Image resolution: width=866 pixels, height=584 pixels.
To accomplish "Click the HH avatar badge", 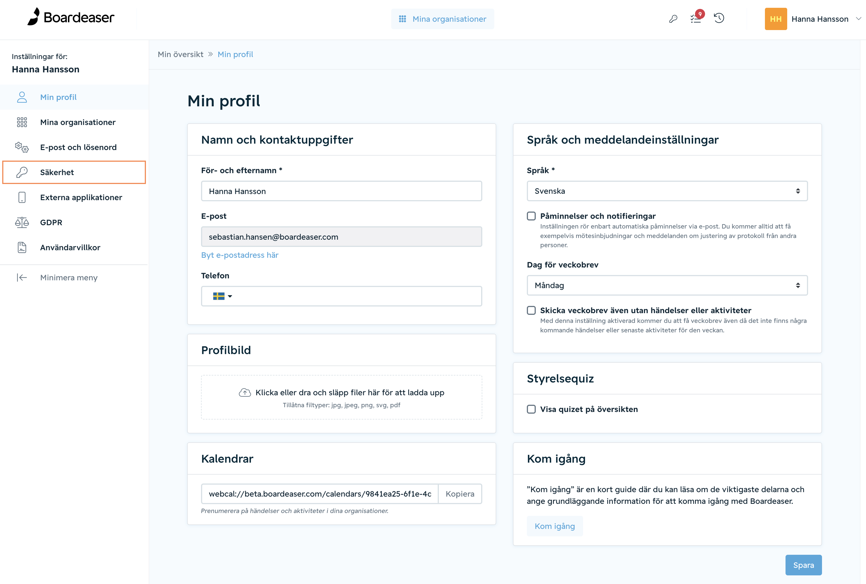I will point(776,19).
